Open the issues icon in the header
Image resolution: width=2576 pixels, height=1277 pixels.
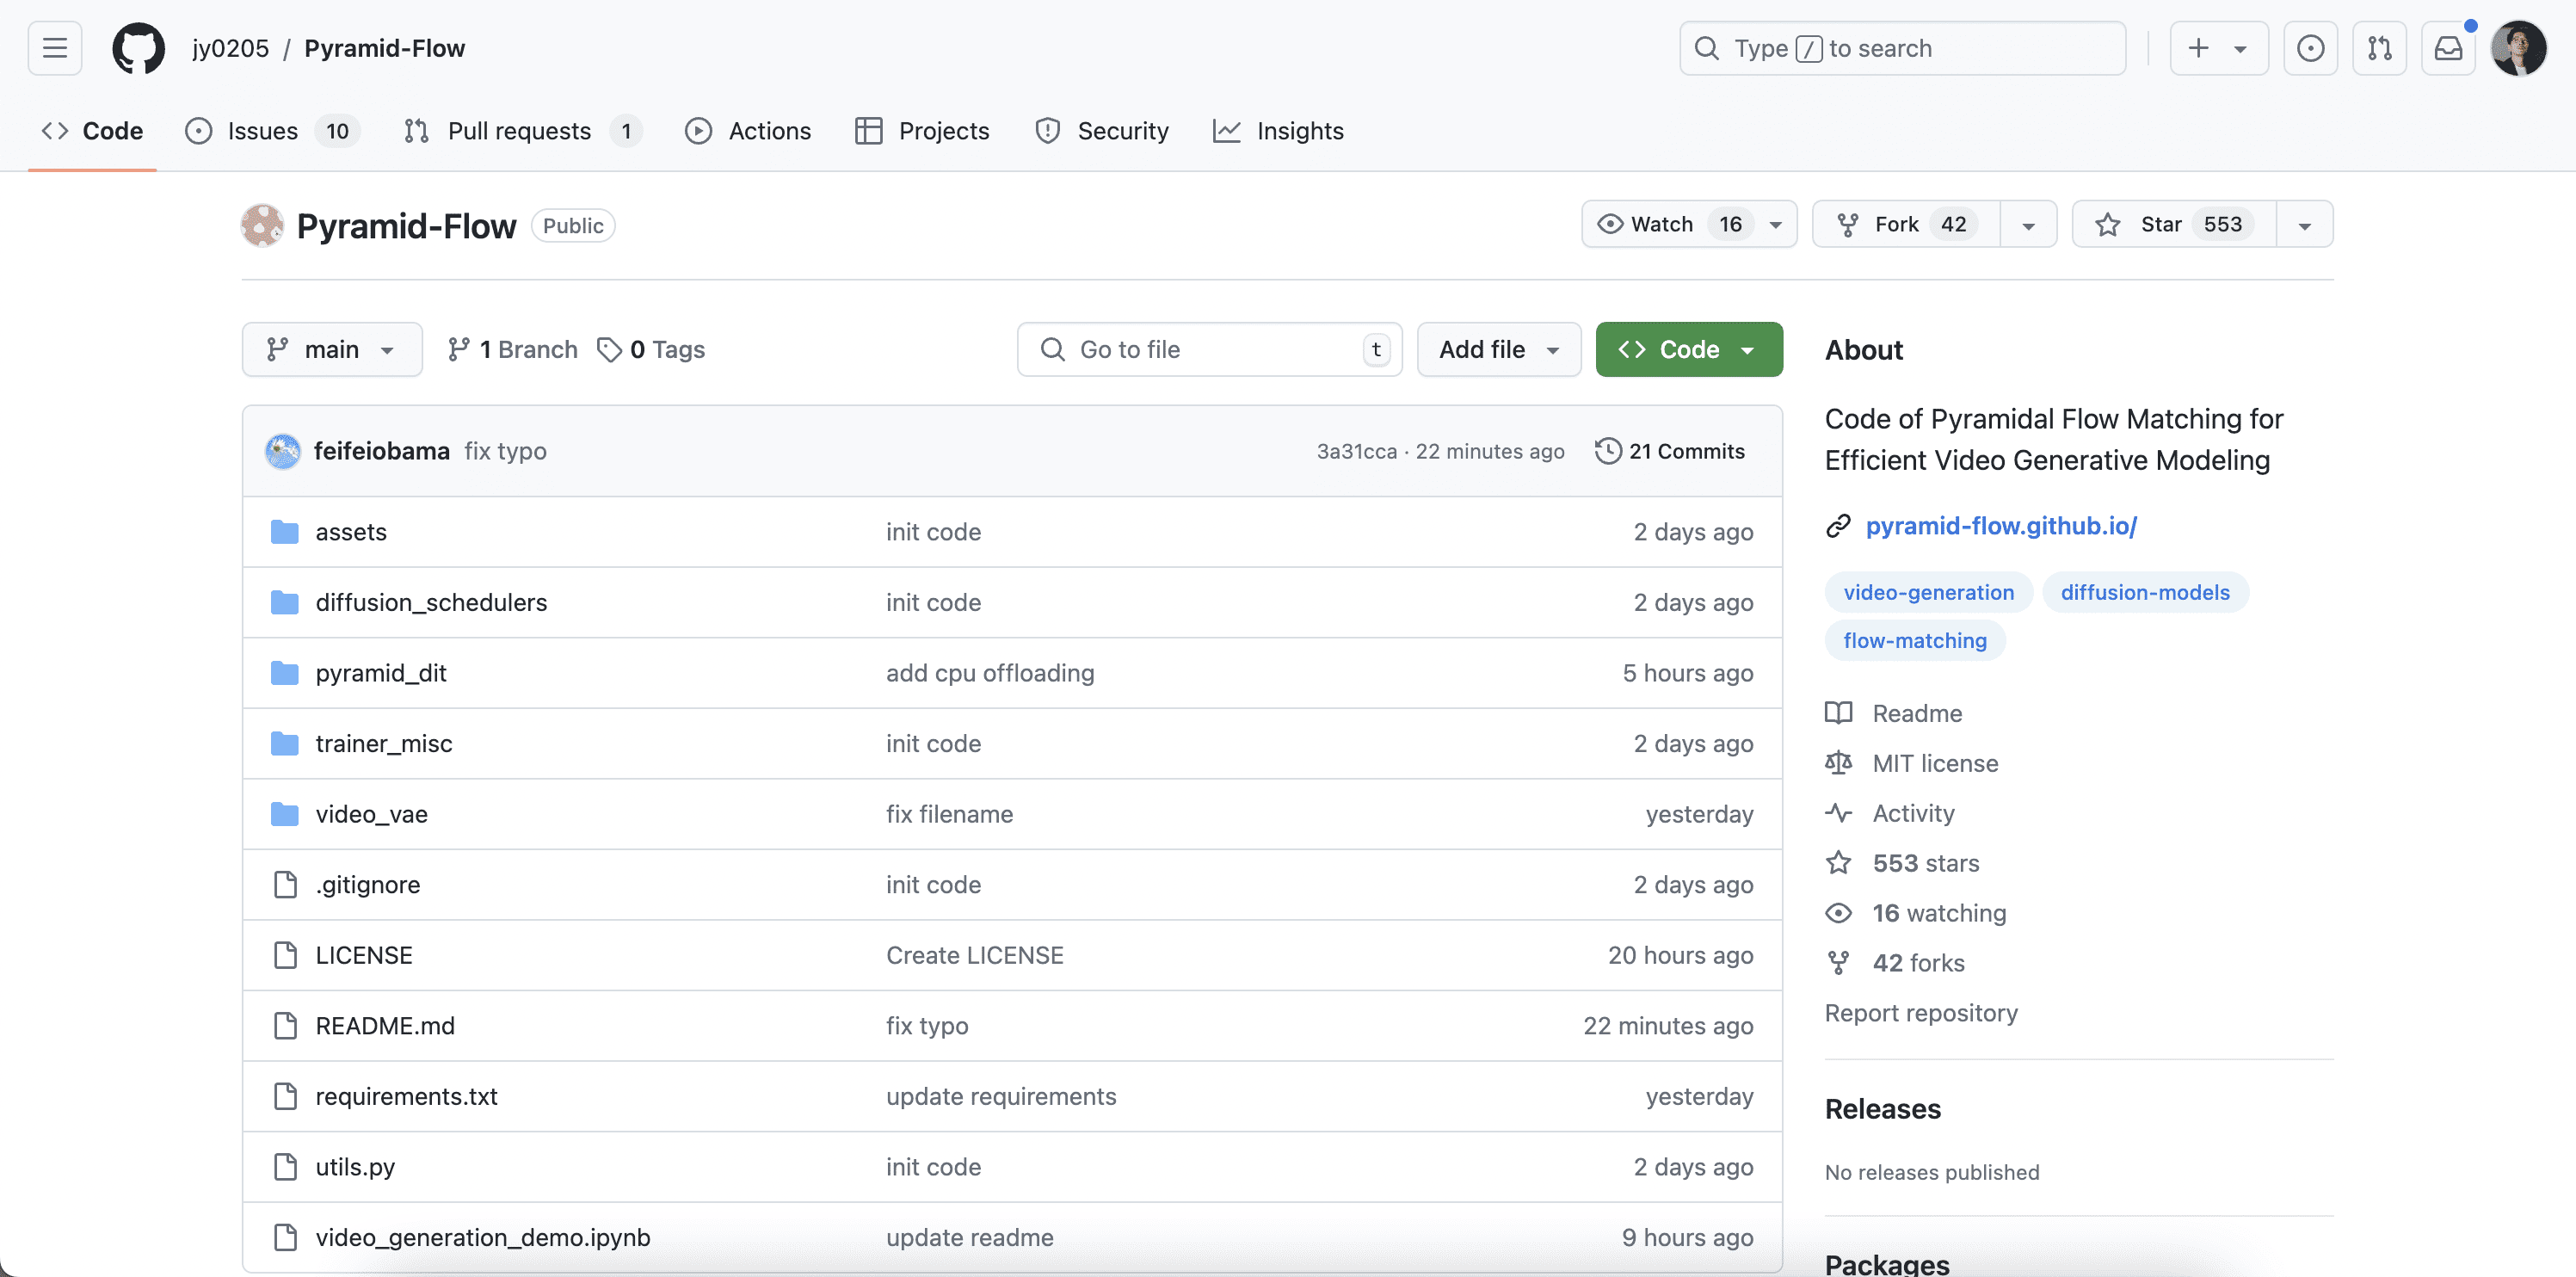click(2310, 48)
